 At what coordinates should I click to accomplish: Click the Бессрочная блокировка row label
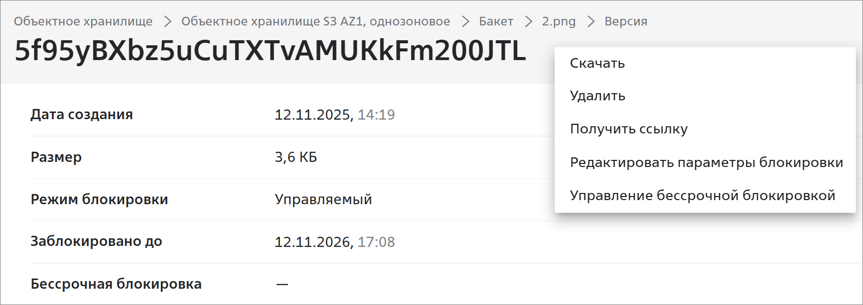[x=116, y=284]
